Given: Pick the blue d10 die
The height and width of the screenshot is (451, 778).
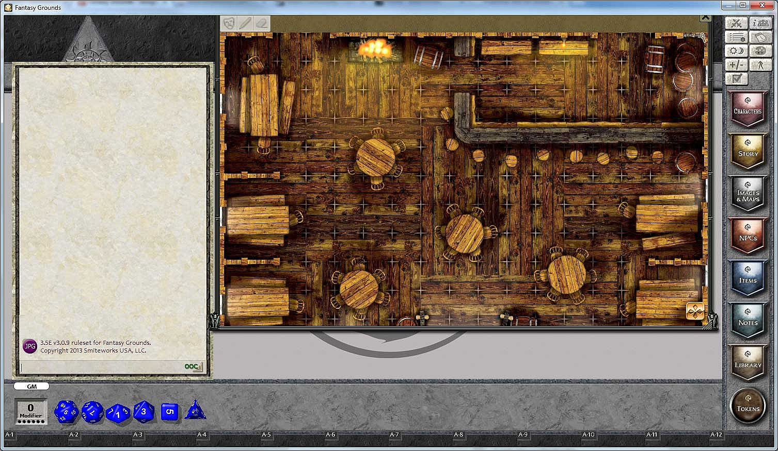Looking at the screenshot, I should (x=118, y=413).
